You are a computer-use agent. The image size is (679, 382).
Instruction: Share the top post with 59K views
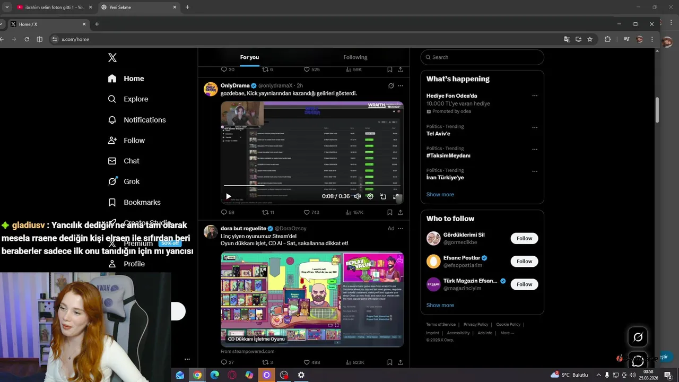(x=401, y=70)
